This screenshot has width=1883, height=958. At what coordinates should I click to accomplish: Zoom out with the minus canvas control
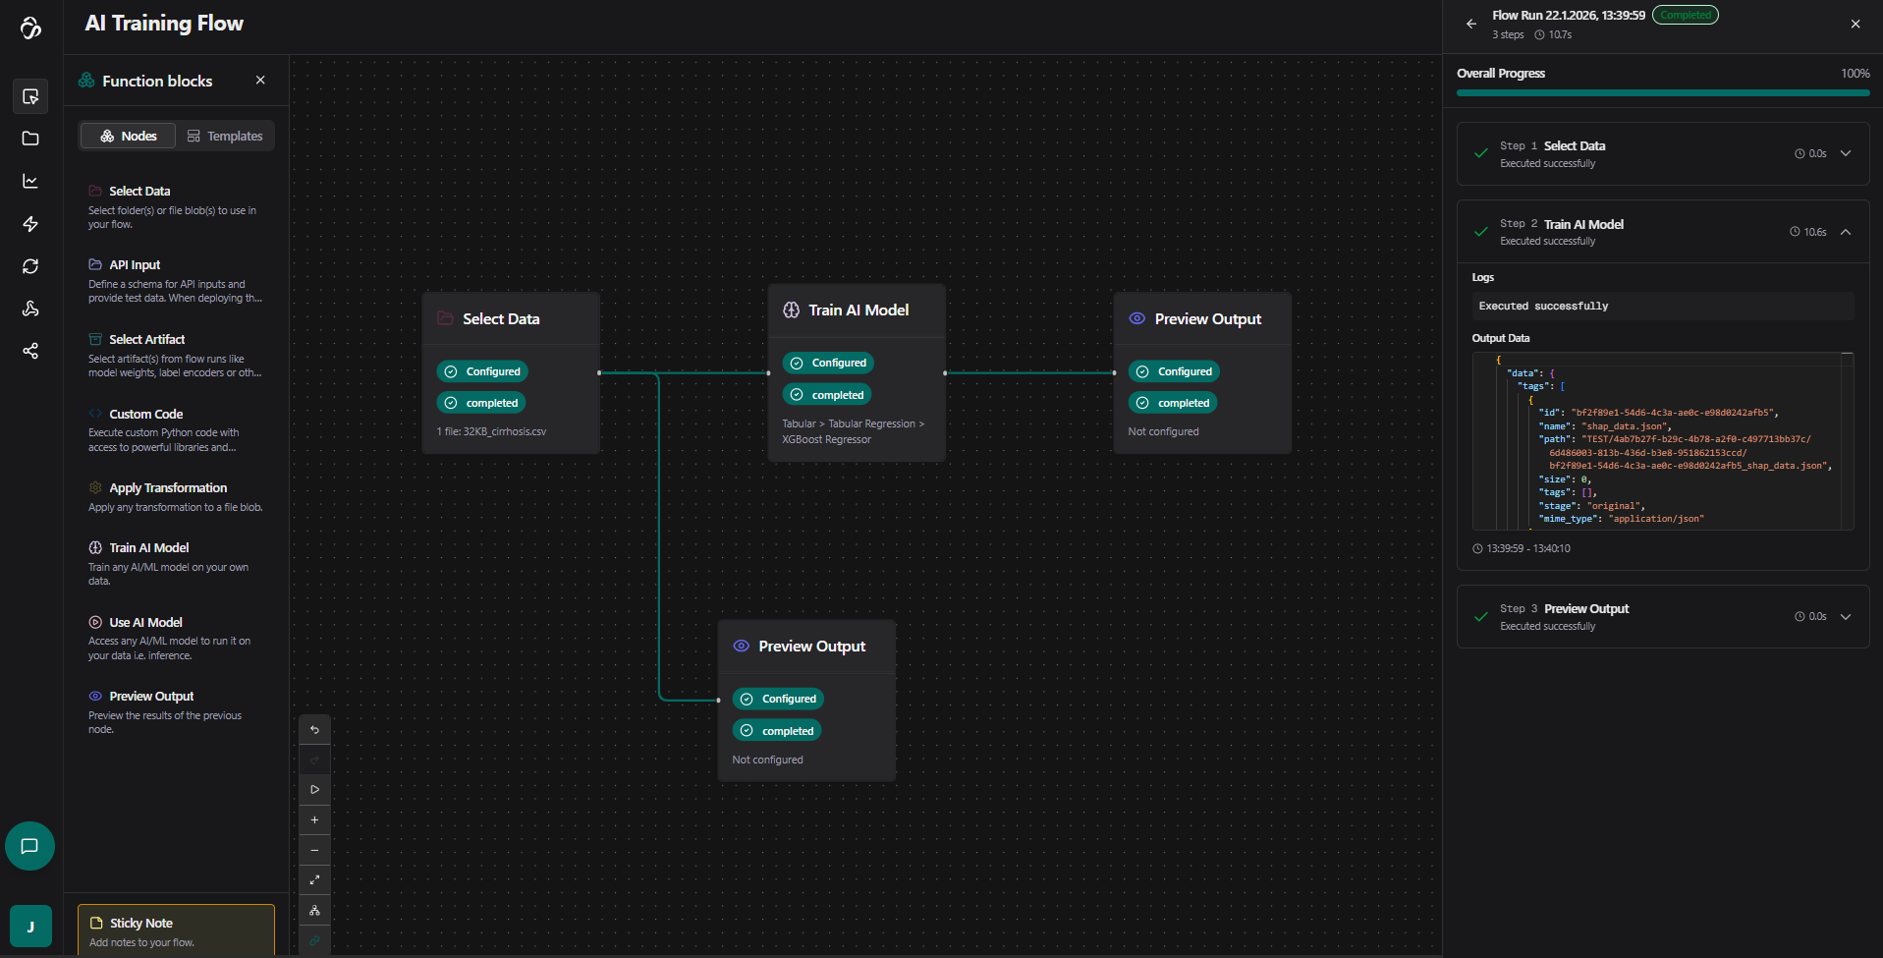click(x=314, y=851)
